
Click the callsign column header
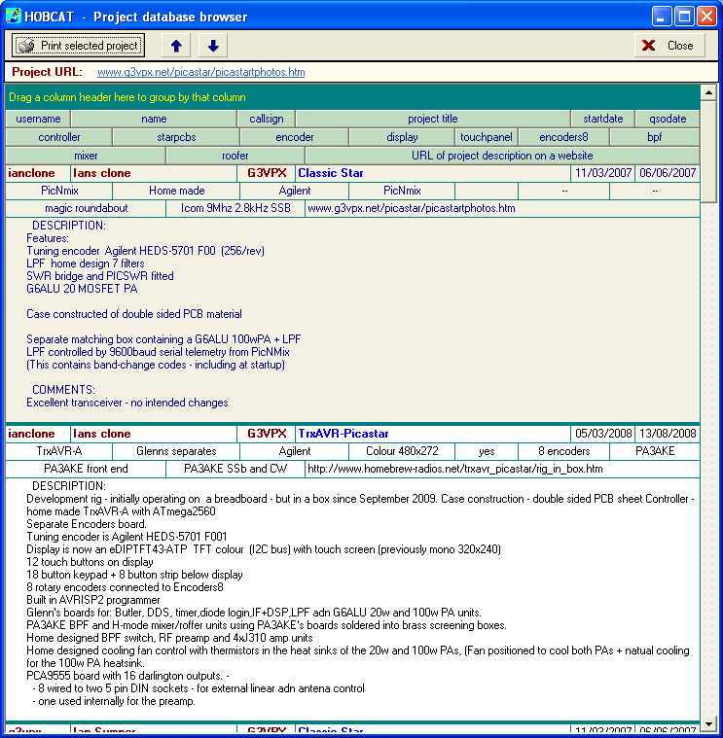[266, 119]
